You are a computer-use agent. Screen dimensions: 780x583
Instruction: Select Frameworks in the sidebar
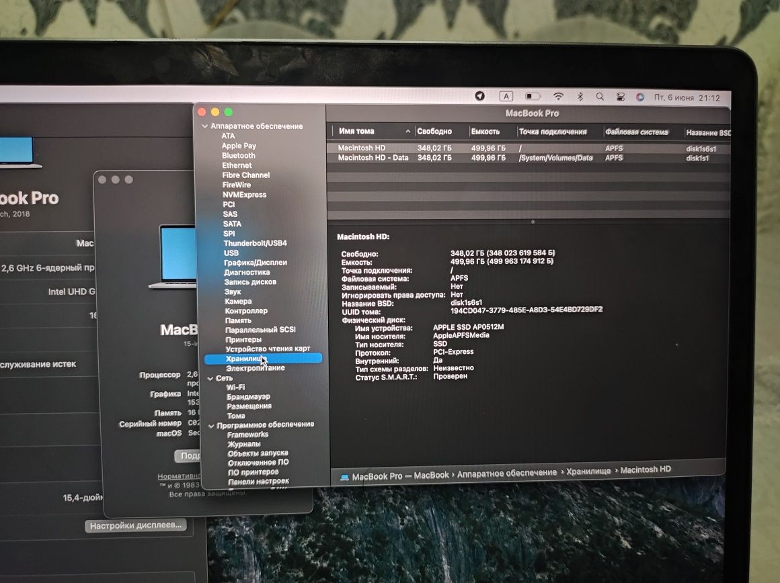(247, 435)
